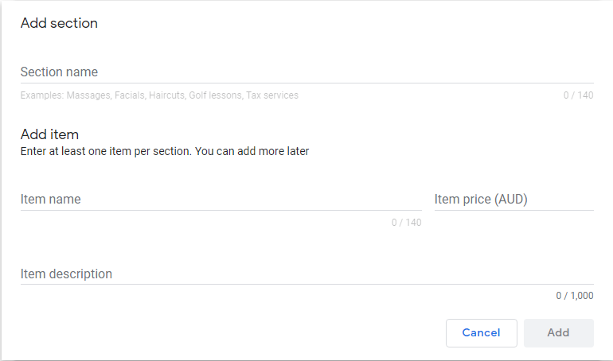Image resolution: width=613 pixels, height=361 pixels.
Task: Click the "Add item" subheading
Action: (x=49, y=134)
